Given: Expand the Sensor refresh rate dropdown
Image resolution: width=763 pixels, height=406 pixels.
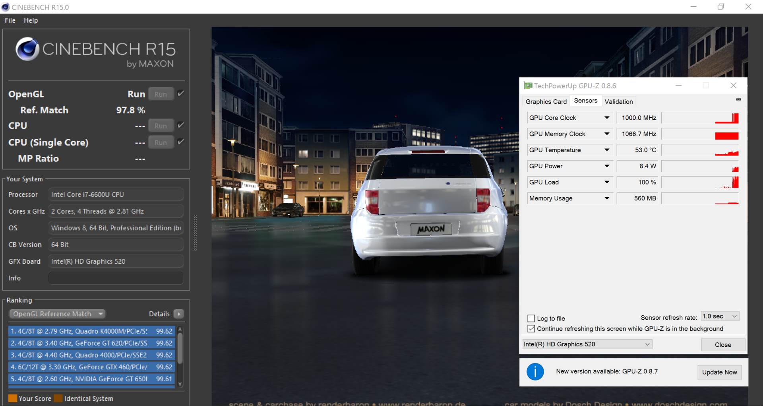Looking at the screenshot, I should 720,317.
